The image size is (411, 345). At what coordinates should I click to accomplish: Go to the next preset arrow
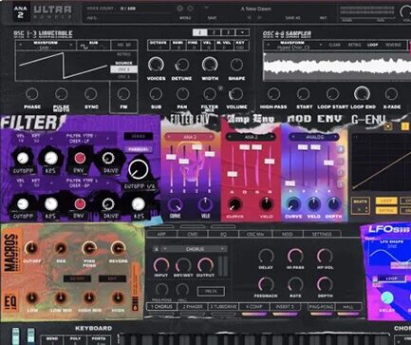coord(260,18)
